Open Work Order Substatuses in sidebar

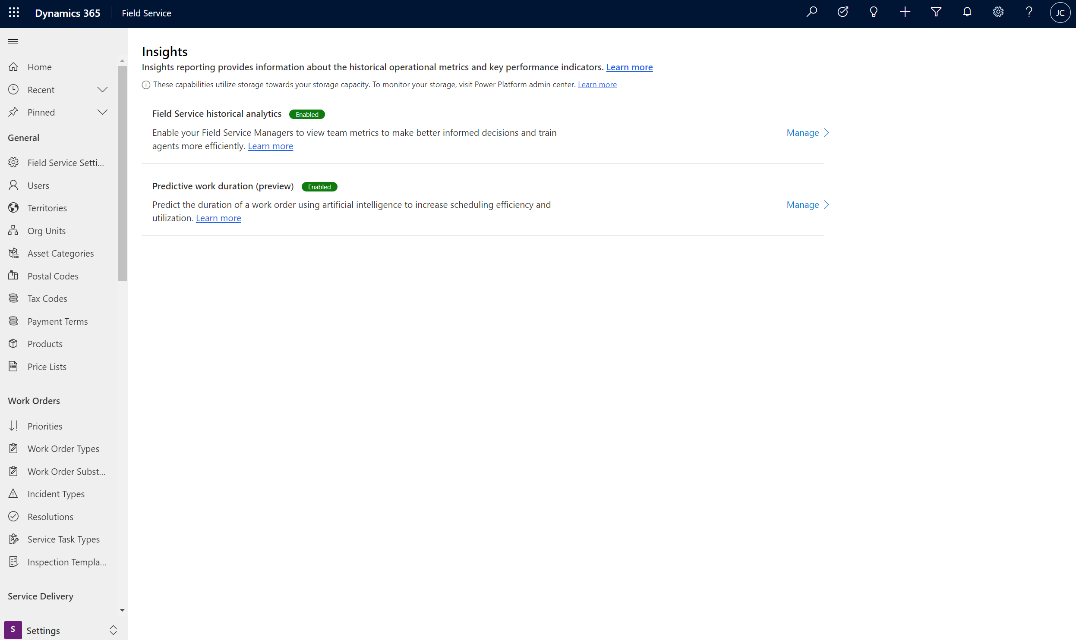58,471
